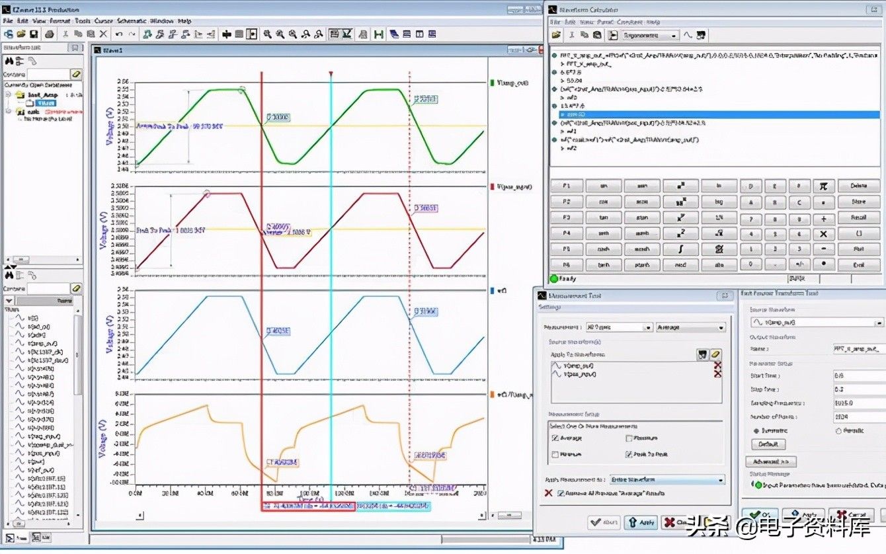Click the Default button in FFT tool
This screenshot has width=886, height=554.
click(768, 444)
